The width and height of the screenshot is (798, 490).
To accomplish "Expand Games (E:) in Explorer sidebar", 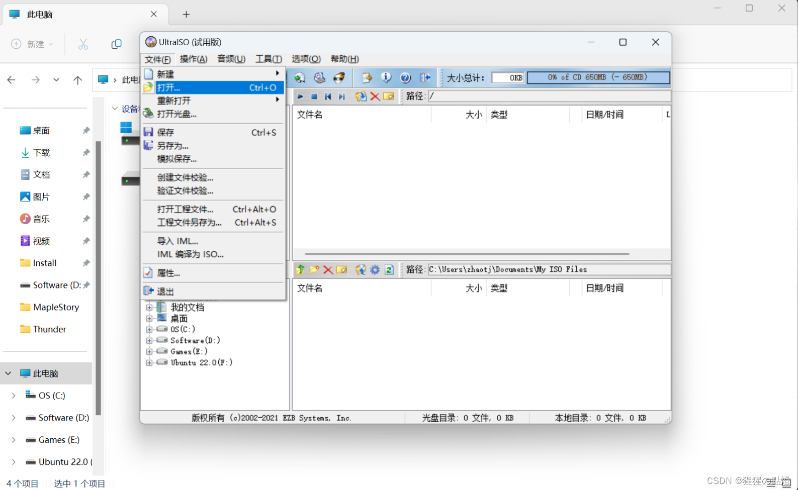I will pyautogui.click(x=14, y=440).
